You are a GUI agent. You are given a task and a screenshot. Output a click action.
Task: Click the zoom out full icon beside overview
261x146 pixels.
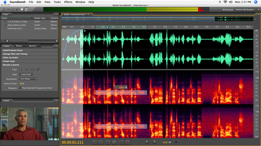coord(256,19)
